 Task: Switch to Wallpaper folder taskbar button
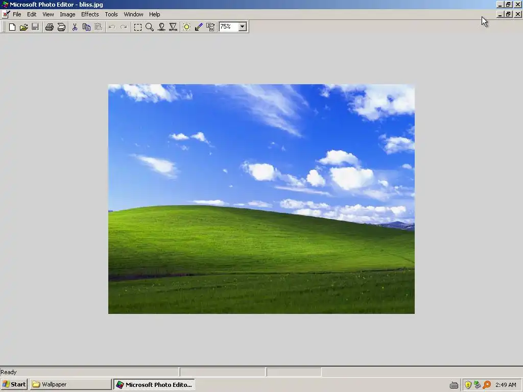click(70, 384)
